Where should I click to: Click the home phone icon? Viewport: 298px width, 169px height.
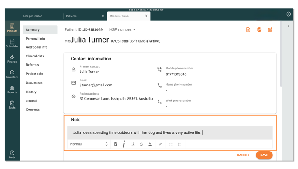(160, 86)
